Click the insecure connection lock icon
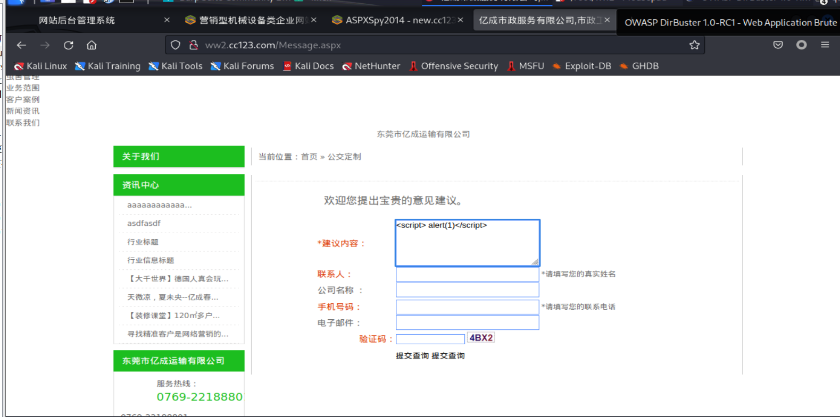Image resolution: width=840 pixels, height=417 pixels. (x=194, y=45)
